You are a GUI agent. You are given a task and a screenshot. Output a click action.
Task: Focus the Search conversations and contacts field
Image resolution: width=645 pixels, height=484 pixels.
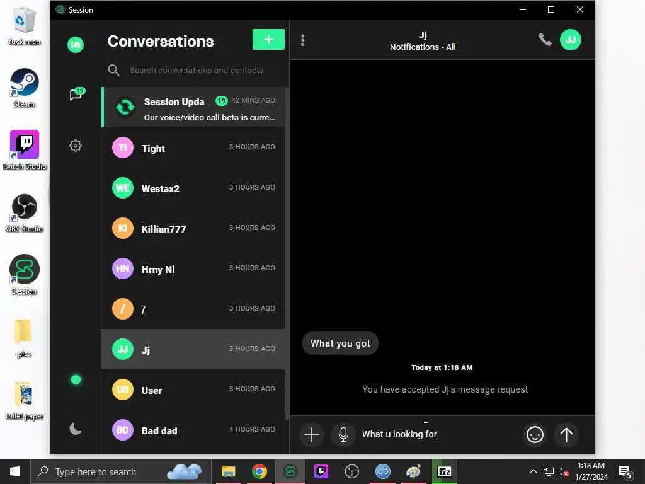click(197, 71)
